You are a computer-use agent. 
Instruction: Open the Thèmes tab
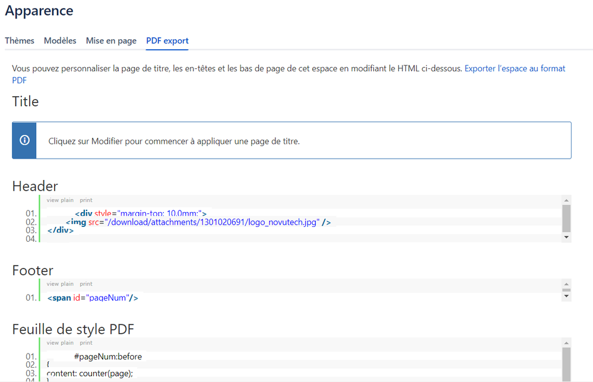pyautogui.click(x=19, y=40)
